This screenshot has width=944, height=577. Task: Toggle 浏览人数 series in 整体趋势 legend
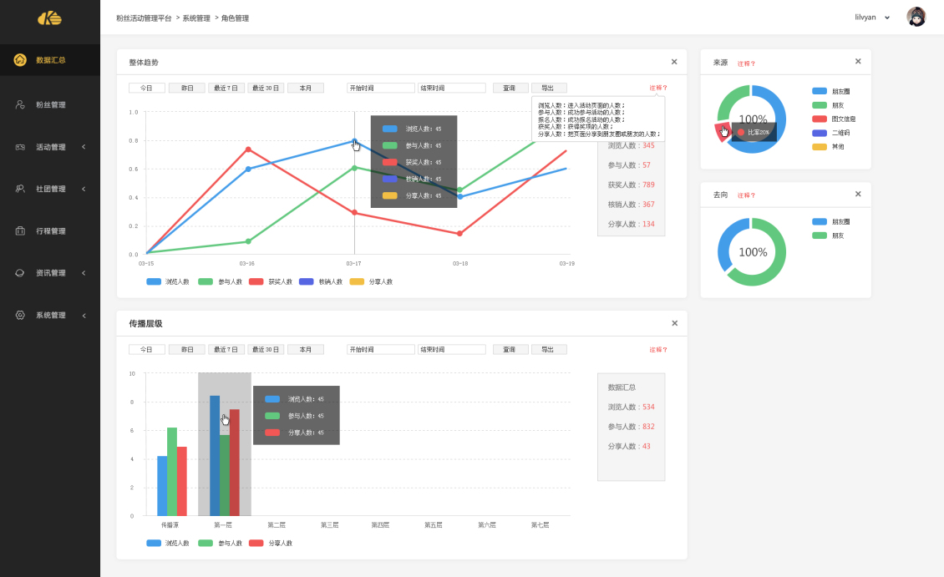click(167, 281)
